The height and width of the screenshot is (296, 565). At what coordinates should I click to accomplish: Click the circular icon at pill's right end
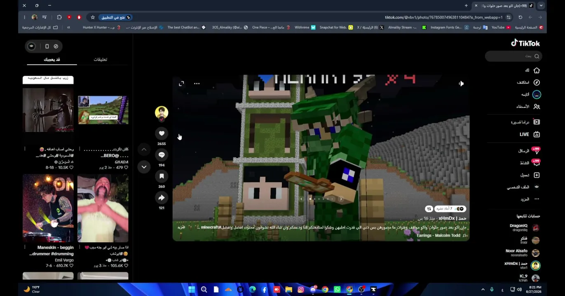(x=56, y=46)
